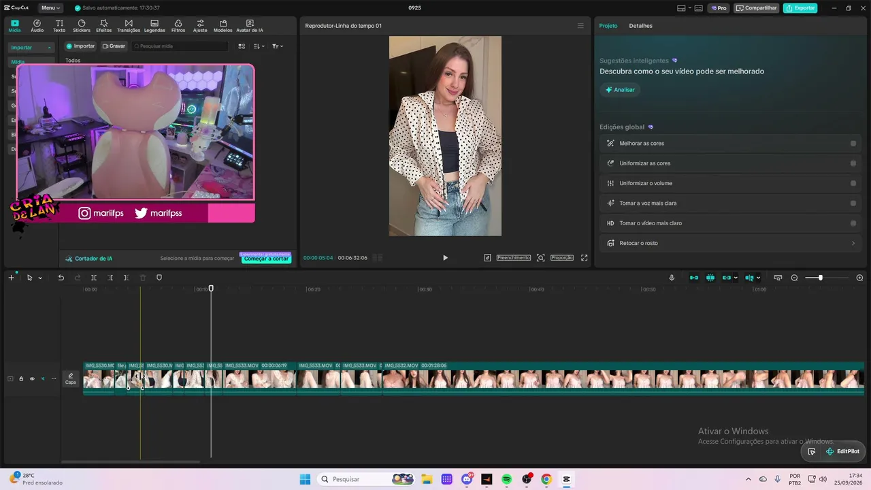Viewport: 871px width, 490px height.
Task: Click the microphone record icon above timeline
Action: pos(672,278)
